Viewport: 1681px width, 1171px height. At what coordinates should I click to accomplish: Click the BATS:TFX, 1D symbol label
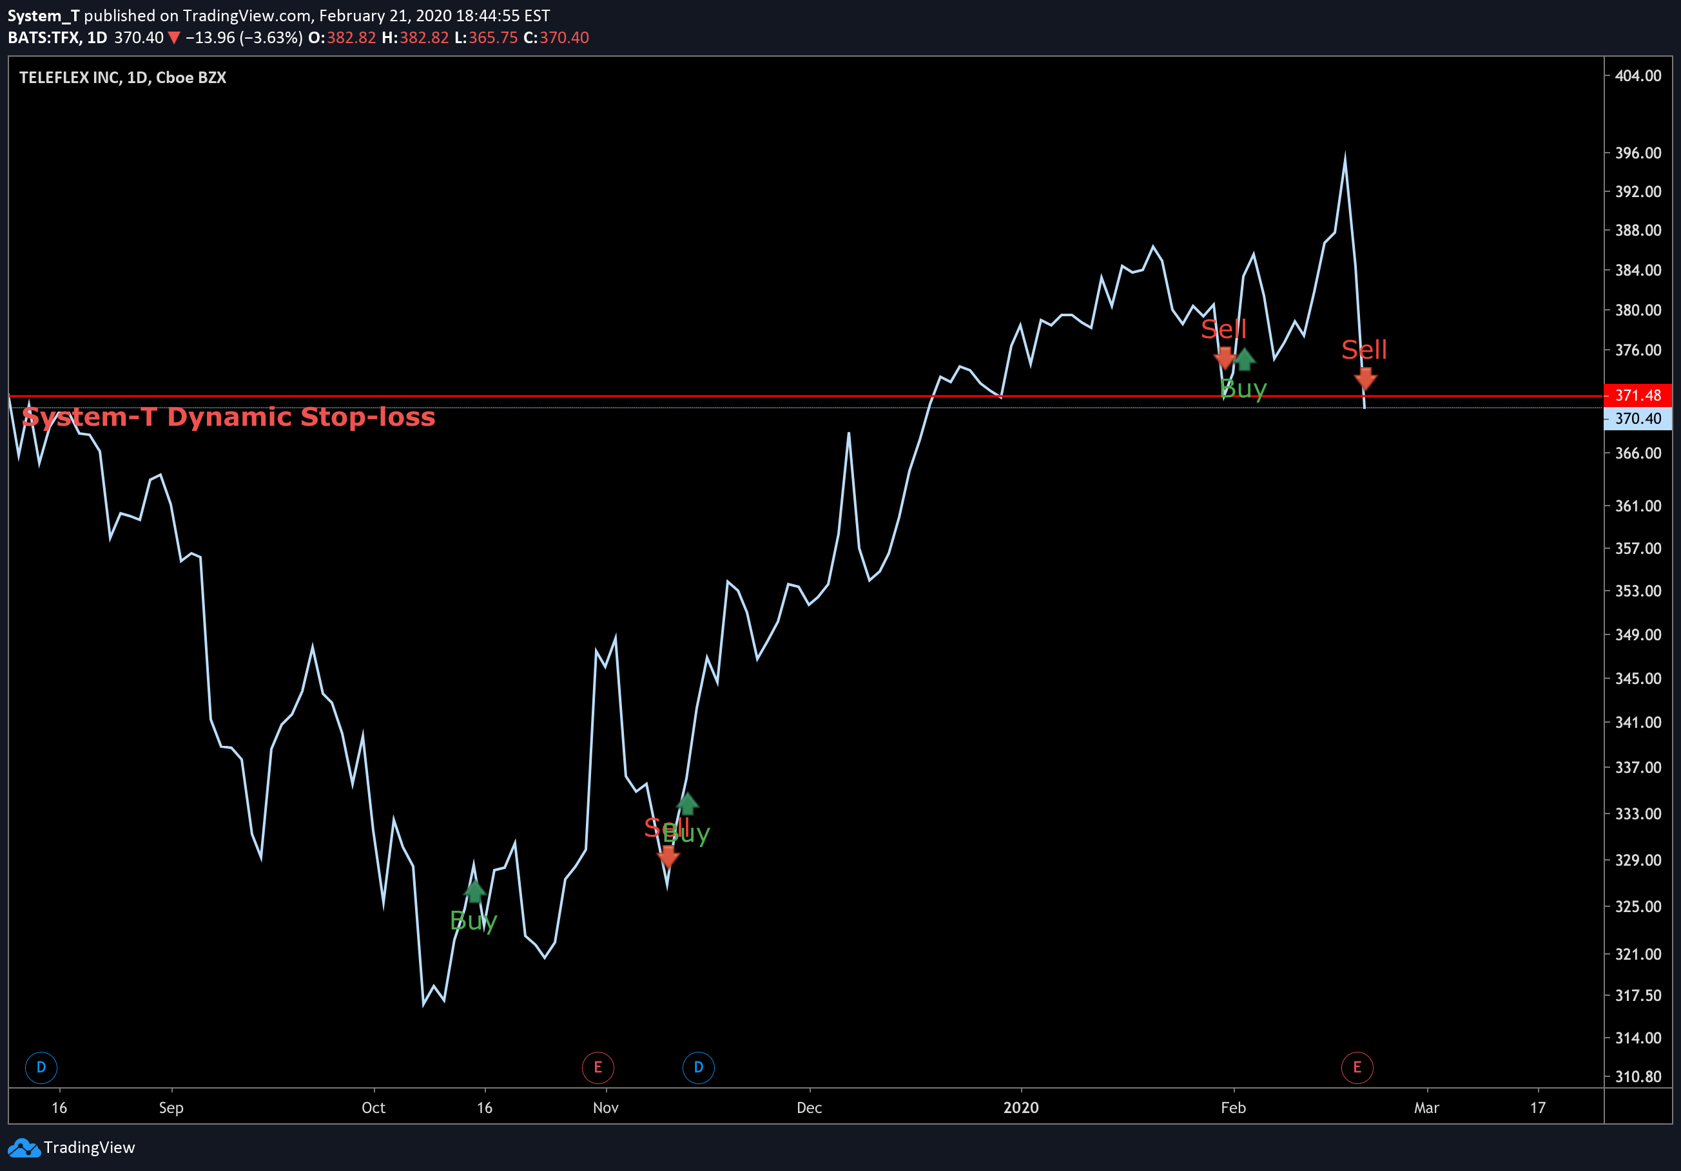coord(57,38)
